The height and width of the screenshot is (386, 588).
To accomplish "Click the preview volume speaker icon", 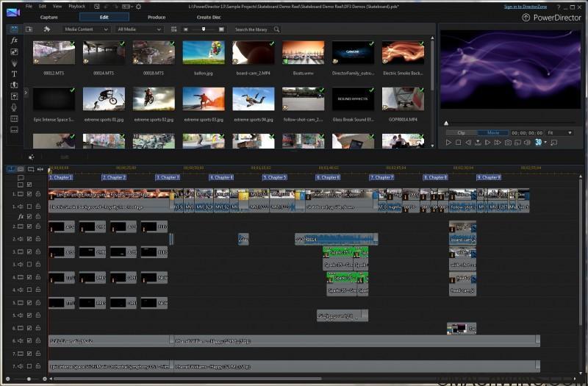I will [527, 143].
